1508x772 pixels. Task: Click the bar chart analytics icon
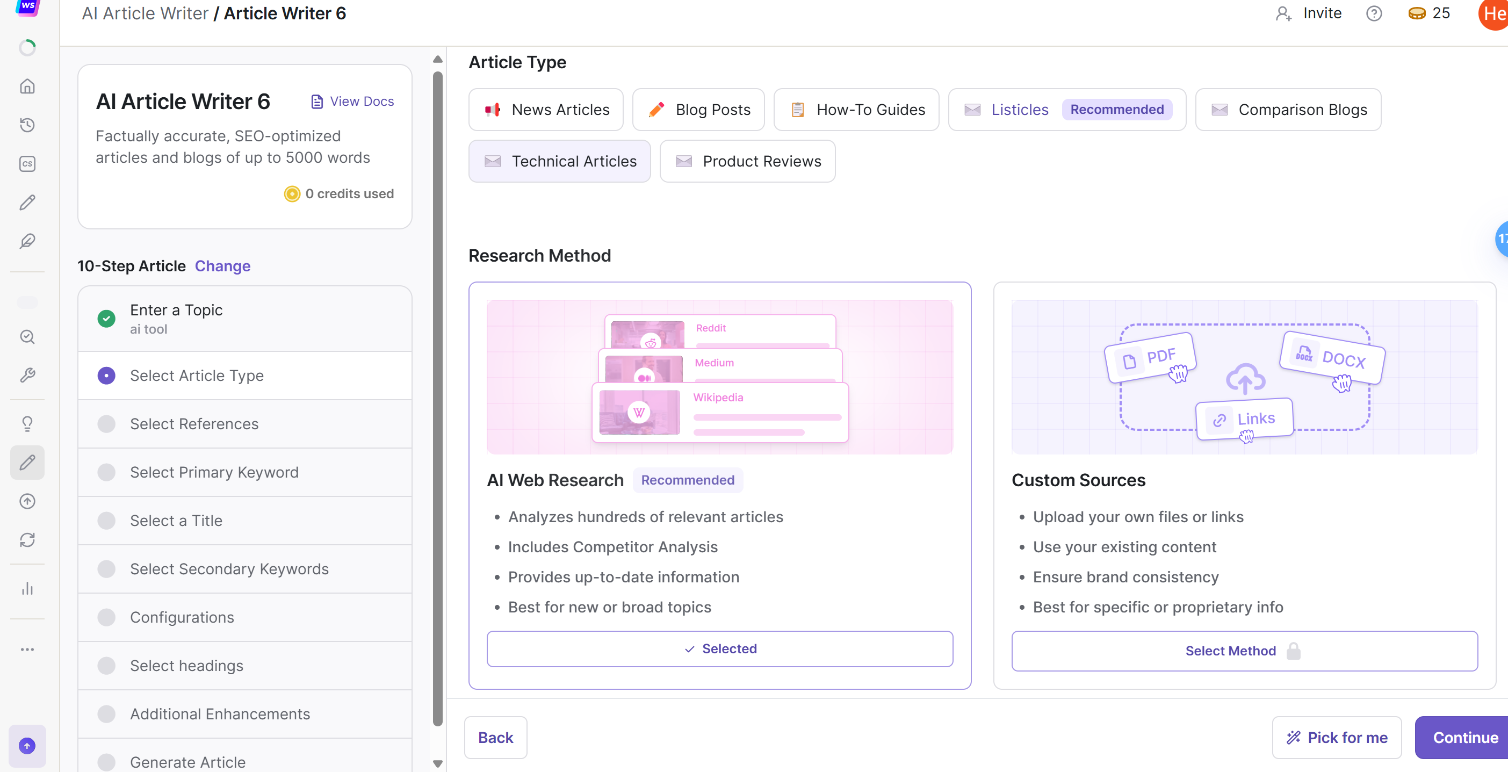coord(27,588)
